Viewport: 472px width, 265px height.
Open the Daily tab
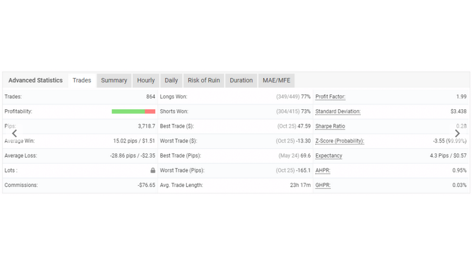[171, 81]
